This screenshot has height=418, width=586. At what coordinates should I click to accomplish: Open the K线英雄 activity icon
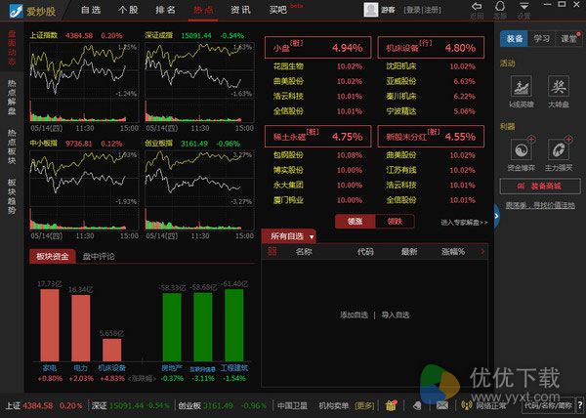click(x=521, y=87)
